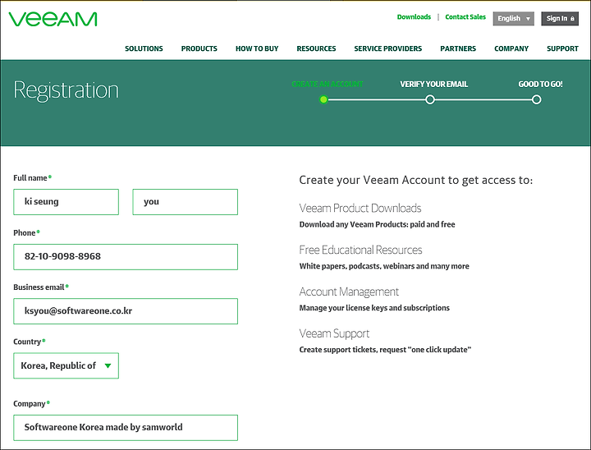Click the Verify Your Email step label
This screenshot has height=450, width=591.
point(434,84)
